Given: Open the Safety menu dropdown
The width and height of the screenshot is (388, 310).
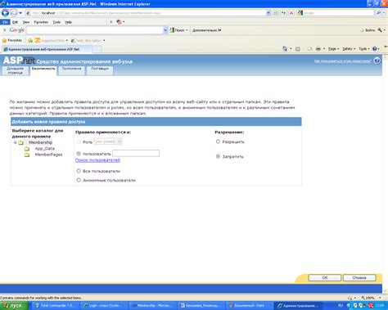Looking at the screenshot, I should click(349, 49).
